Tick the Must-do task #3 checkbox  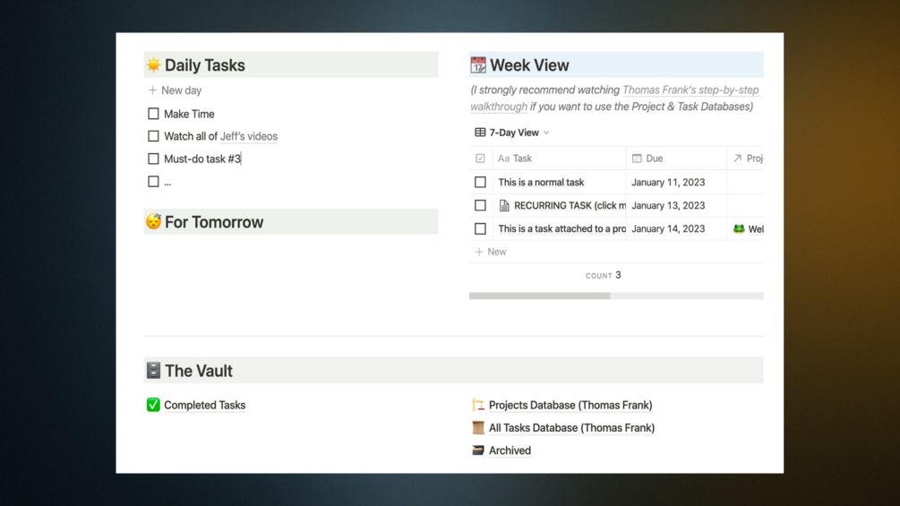[x=153, y=159]
